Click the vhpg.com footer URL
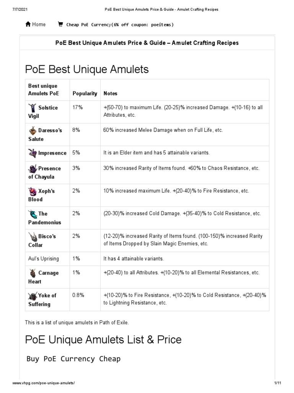Screen dimensions: 294x393 pyautogui.click(x=44, y=383)
